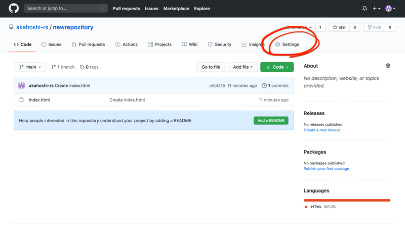Switch to the Security tab
Image resolution: width=405 pixels, height=235 pixels.
(x=220, y=44)
